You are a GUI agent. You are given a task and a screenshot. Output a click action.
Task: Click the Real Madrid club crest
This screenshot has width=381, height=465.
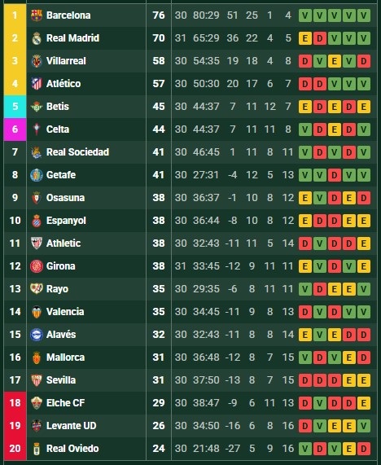coord(37,38)
